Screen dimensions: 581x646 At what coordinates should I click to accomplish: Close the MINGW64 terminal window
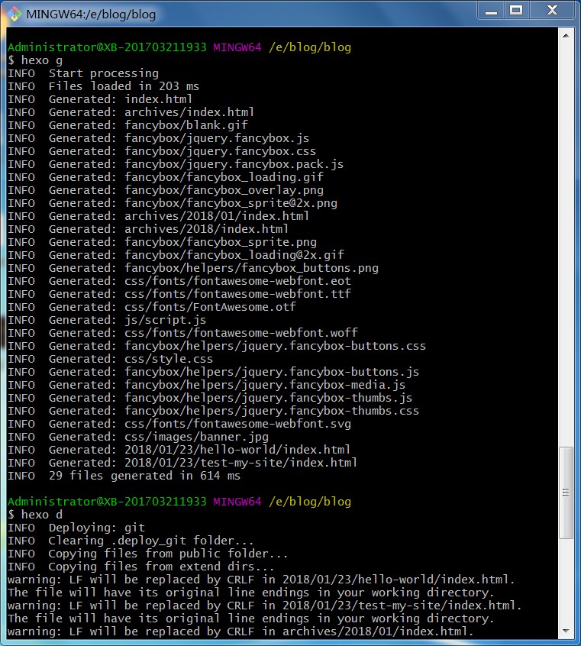(552, 10)
